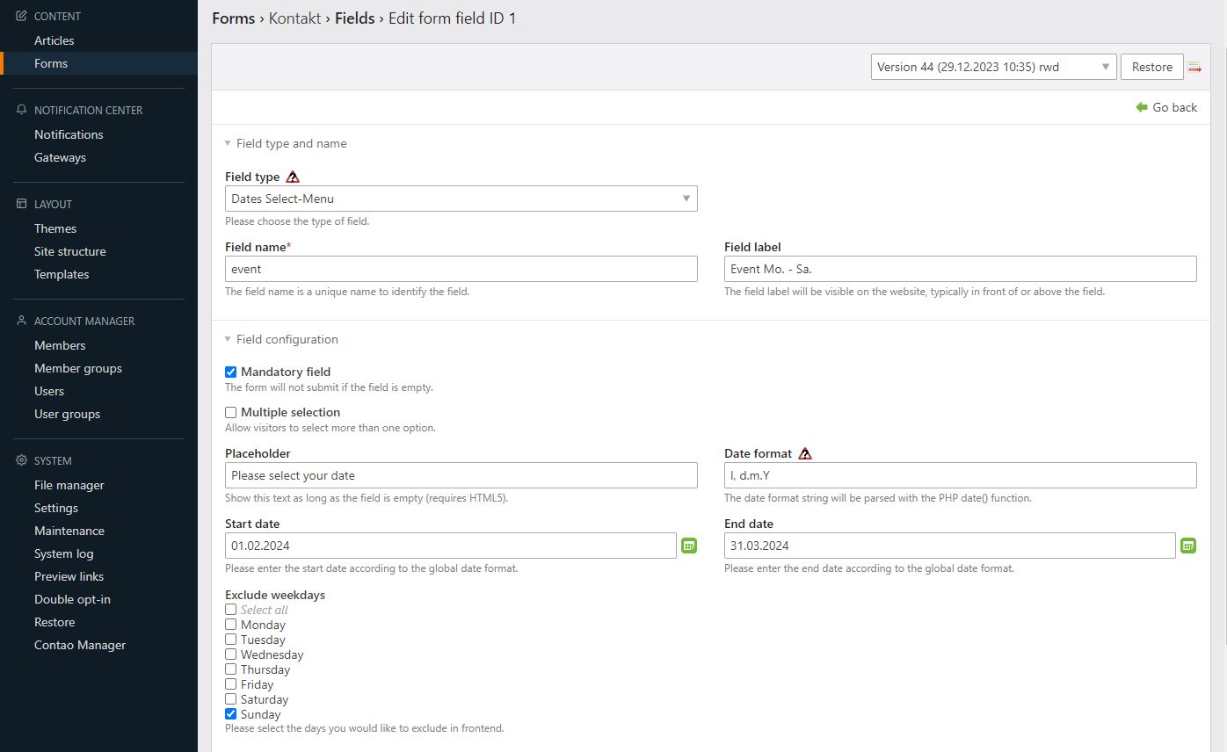Check Select all under Exclude weekdays

pyautogui.click(x=231, y=610)
